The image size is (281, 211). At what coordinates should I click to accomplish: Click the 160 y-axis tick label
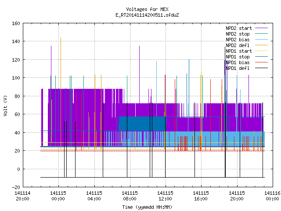(x=16, y=23)
